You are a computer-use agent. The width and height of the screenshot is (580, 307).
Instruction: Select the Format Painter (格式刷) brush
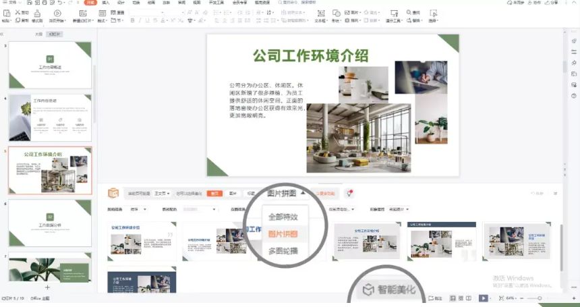pos(37,13)
